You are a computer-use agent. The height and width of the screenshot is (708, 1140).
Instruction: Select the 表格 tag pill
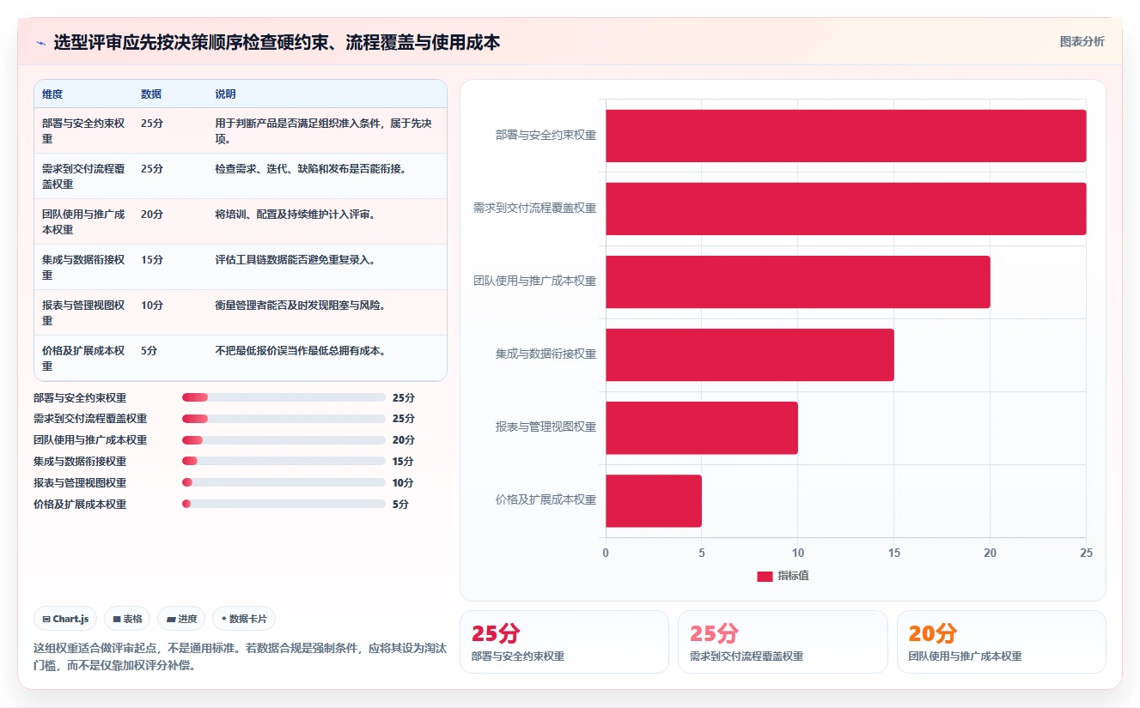click(x=127, y=619)
